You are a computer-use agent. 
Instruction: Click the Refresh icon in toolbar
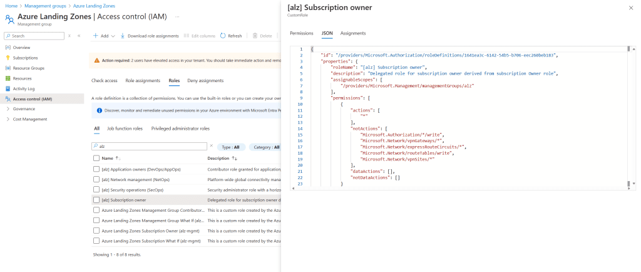[224, 36]
